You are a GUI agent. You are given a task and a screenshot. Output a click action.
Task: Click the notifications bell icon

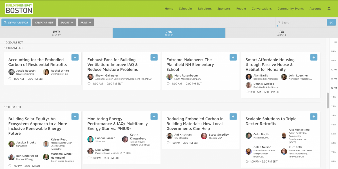click(329, 9)
